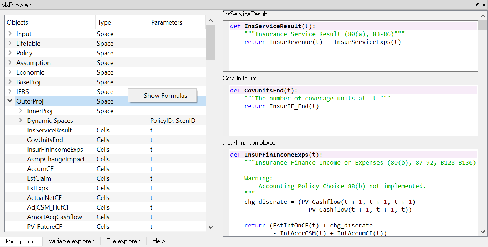488x247 pixels.
Task: Expand the Assumption space node
Action: coord(10,62)
